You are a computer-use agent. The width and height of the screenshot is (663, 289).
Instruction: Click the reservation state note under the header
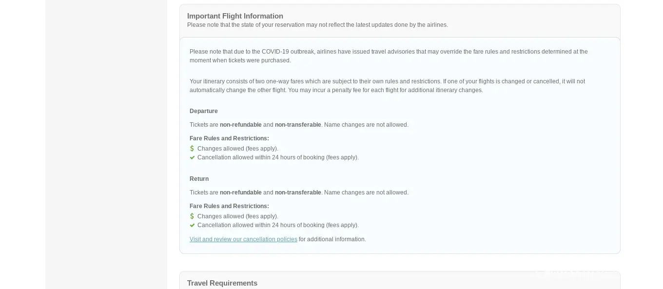point(317,25)
